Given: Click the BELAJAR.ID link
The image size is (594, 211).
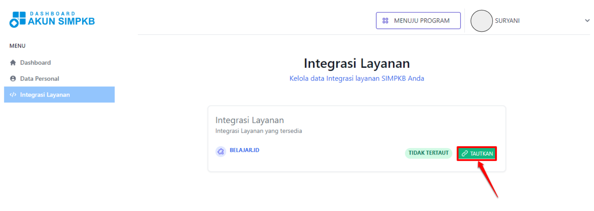Looking at the screenshot, I should (244, 150).
